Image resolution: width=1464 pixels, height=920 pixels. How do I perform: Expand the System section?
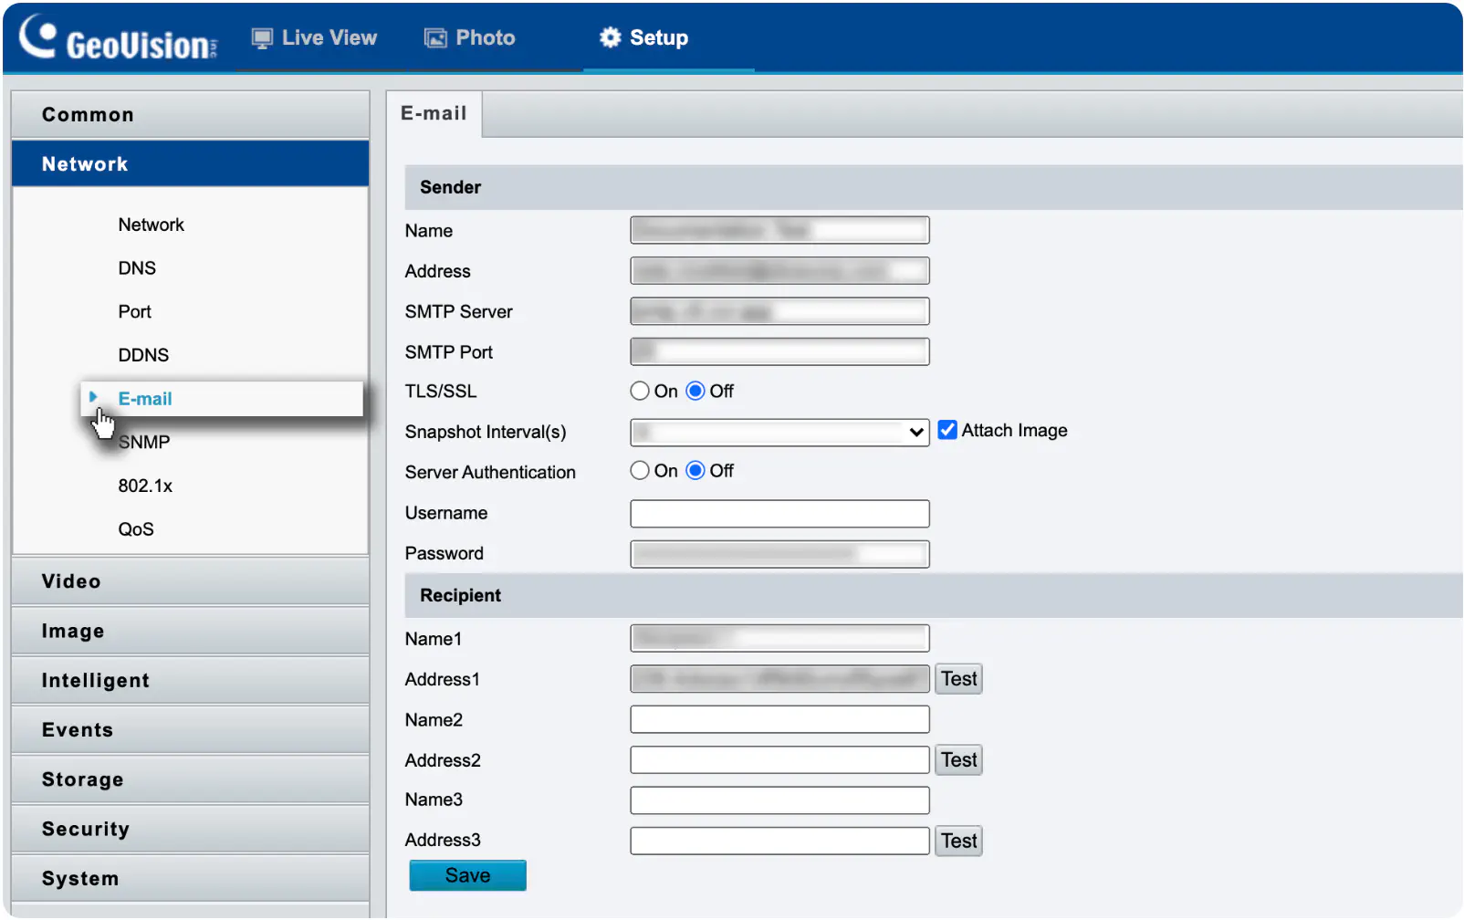(191, 879)
